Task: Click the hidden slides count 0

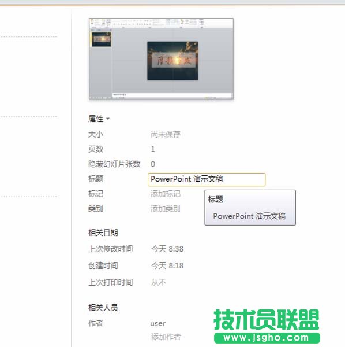Action: click(x=153, y=164)
